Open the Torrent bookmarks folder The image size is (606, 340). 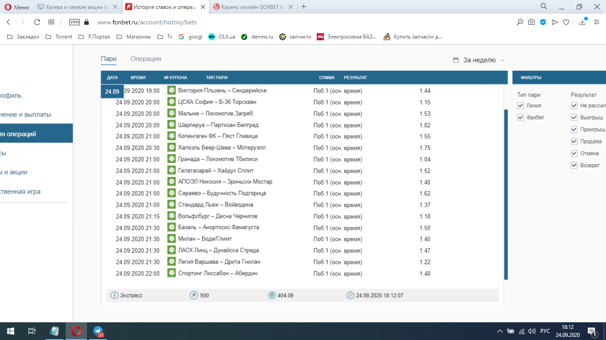(x=59, y=37)
